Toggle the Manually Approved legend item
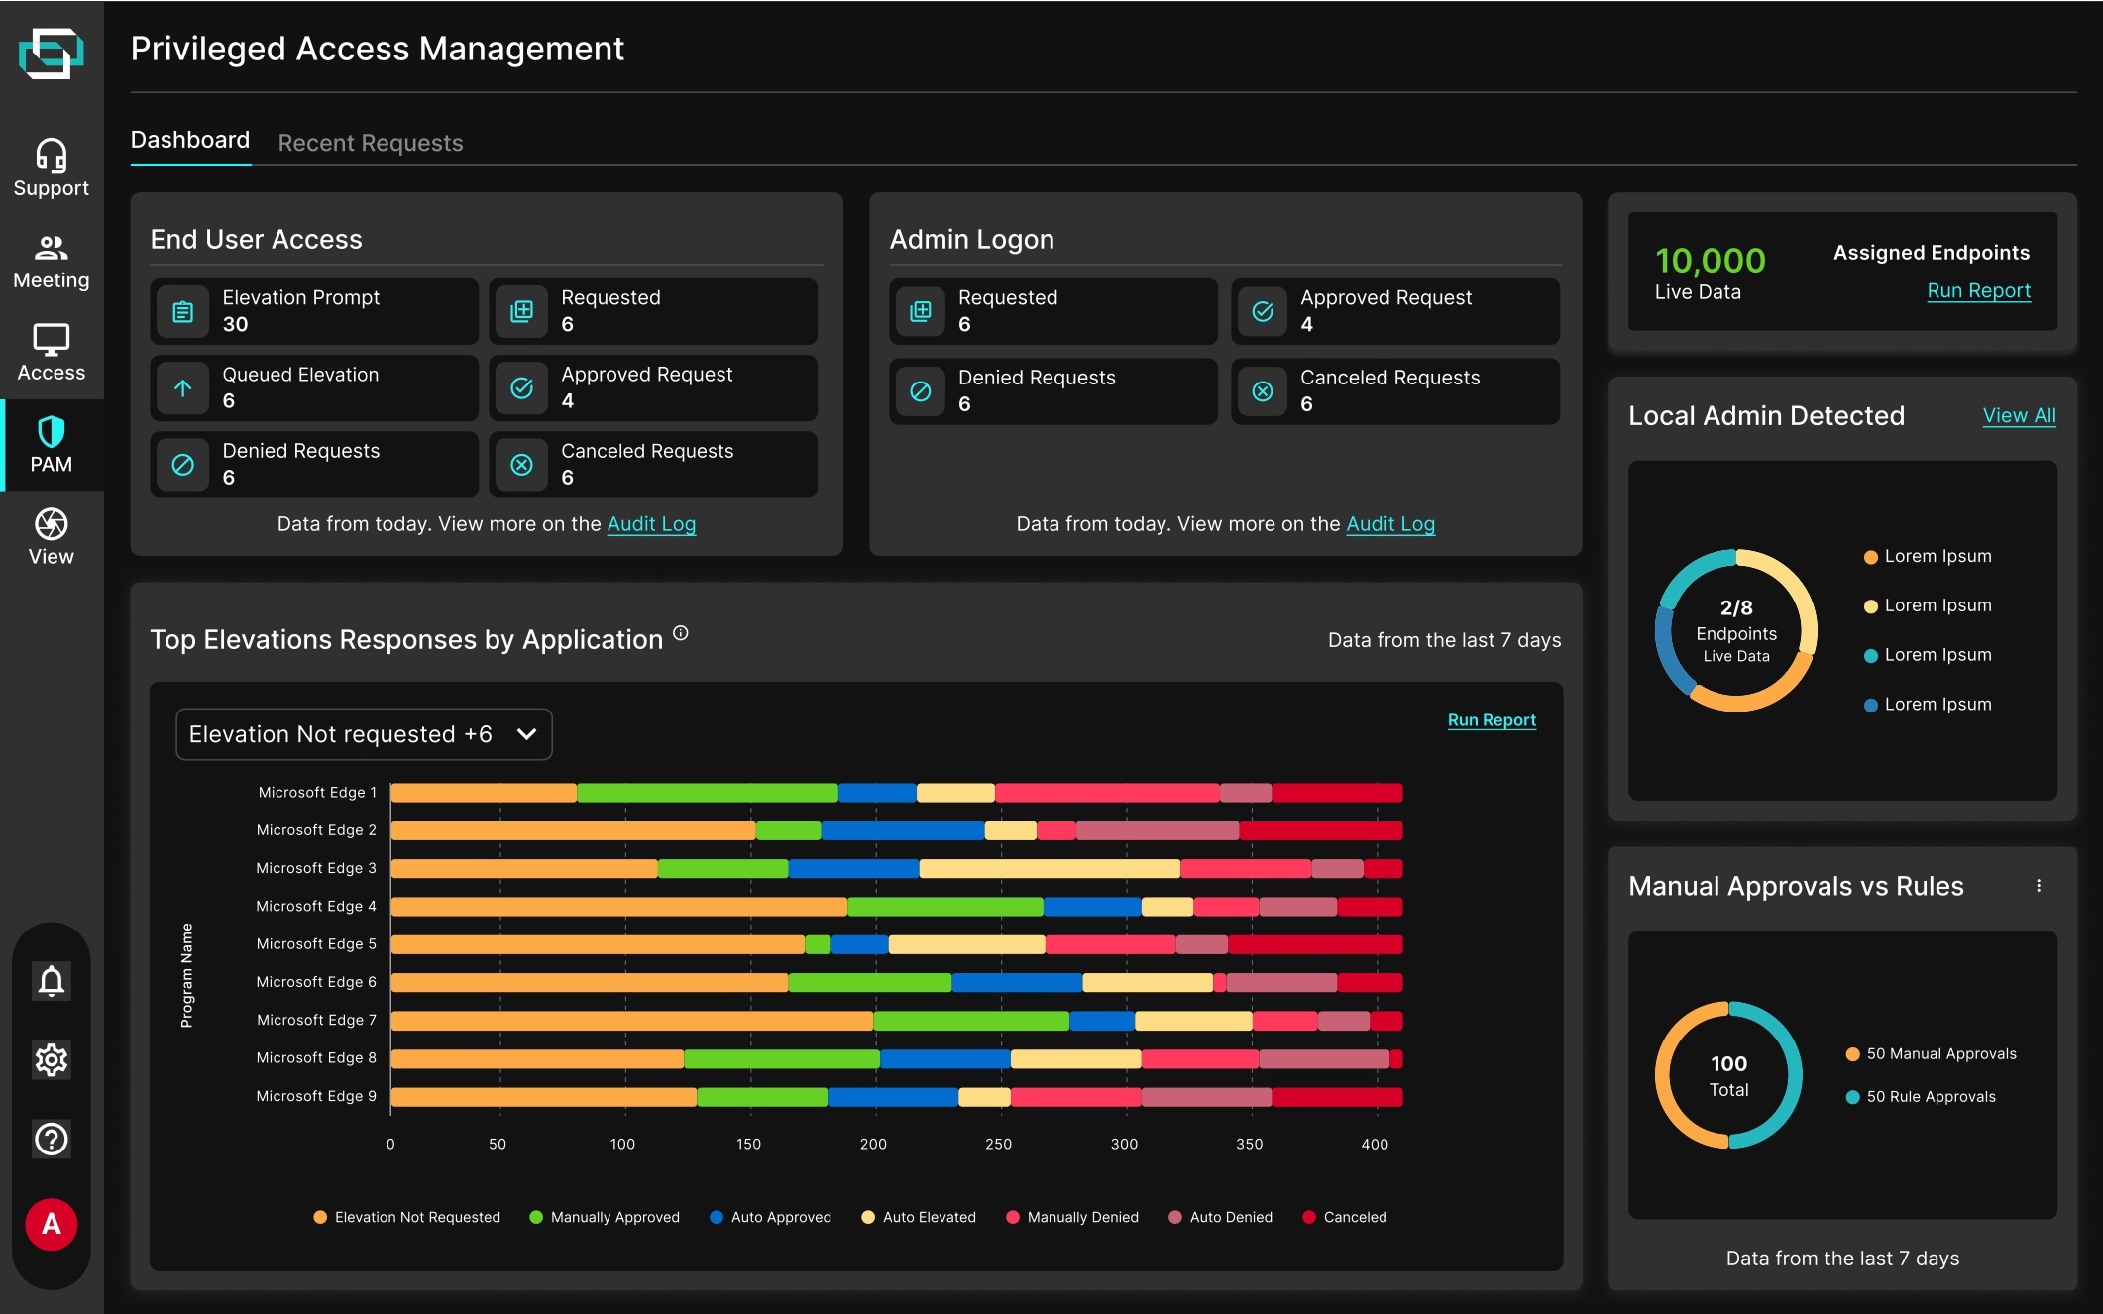2103x1314 pixels. 605,1217
